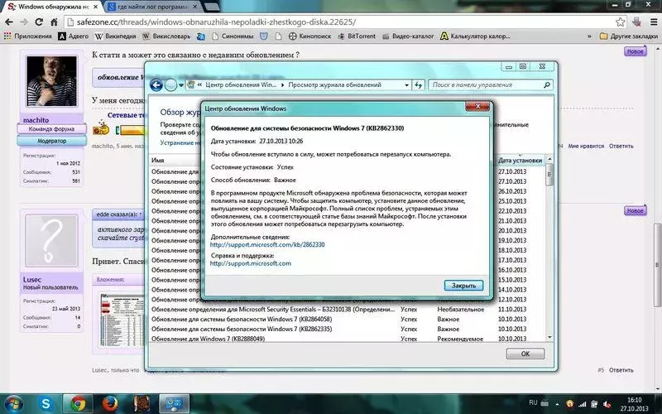Open the support.microsoft.com/kb/2862330 link
The height and width of the screenshot is (414, 662).
click(267, 244)
